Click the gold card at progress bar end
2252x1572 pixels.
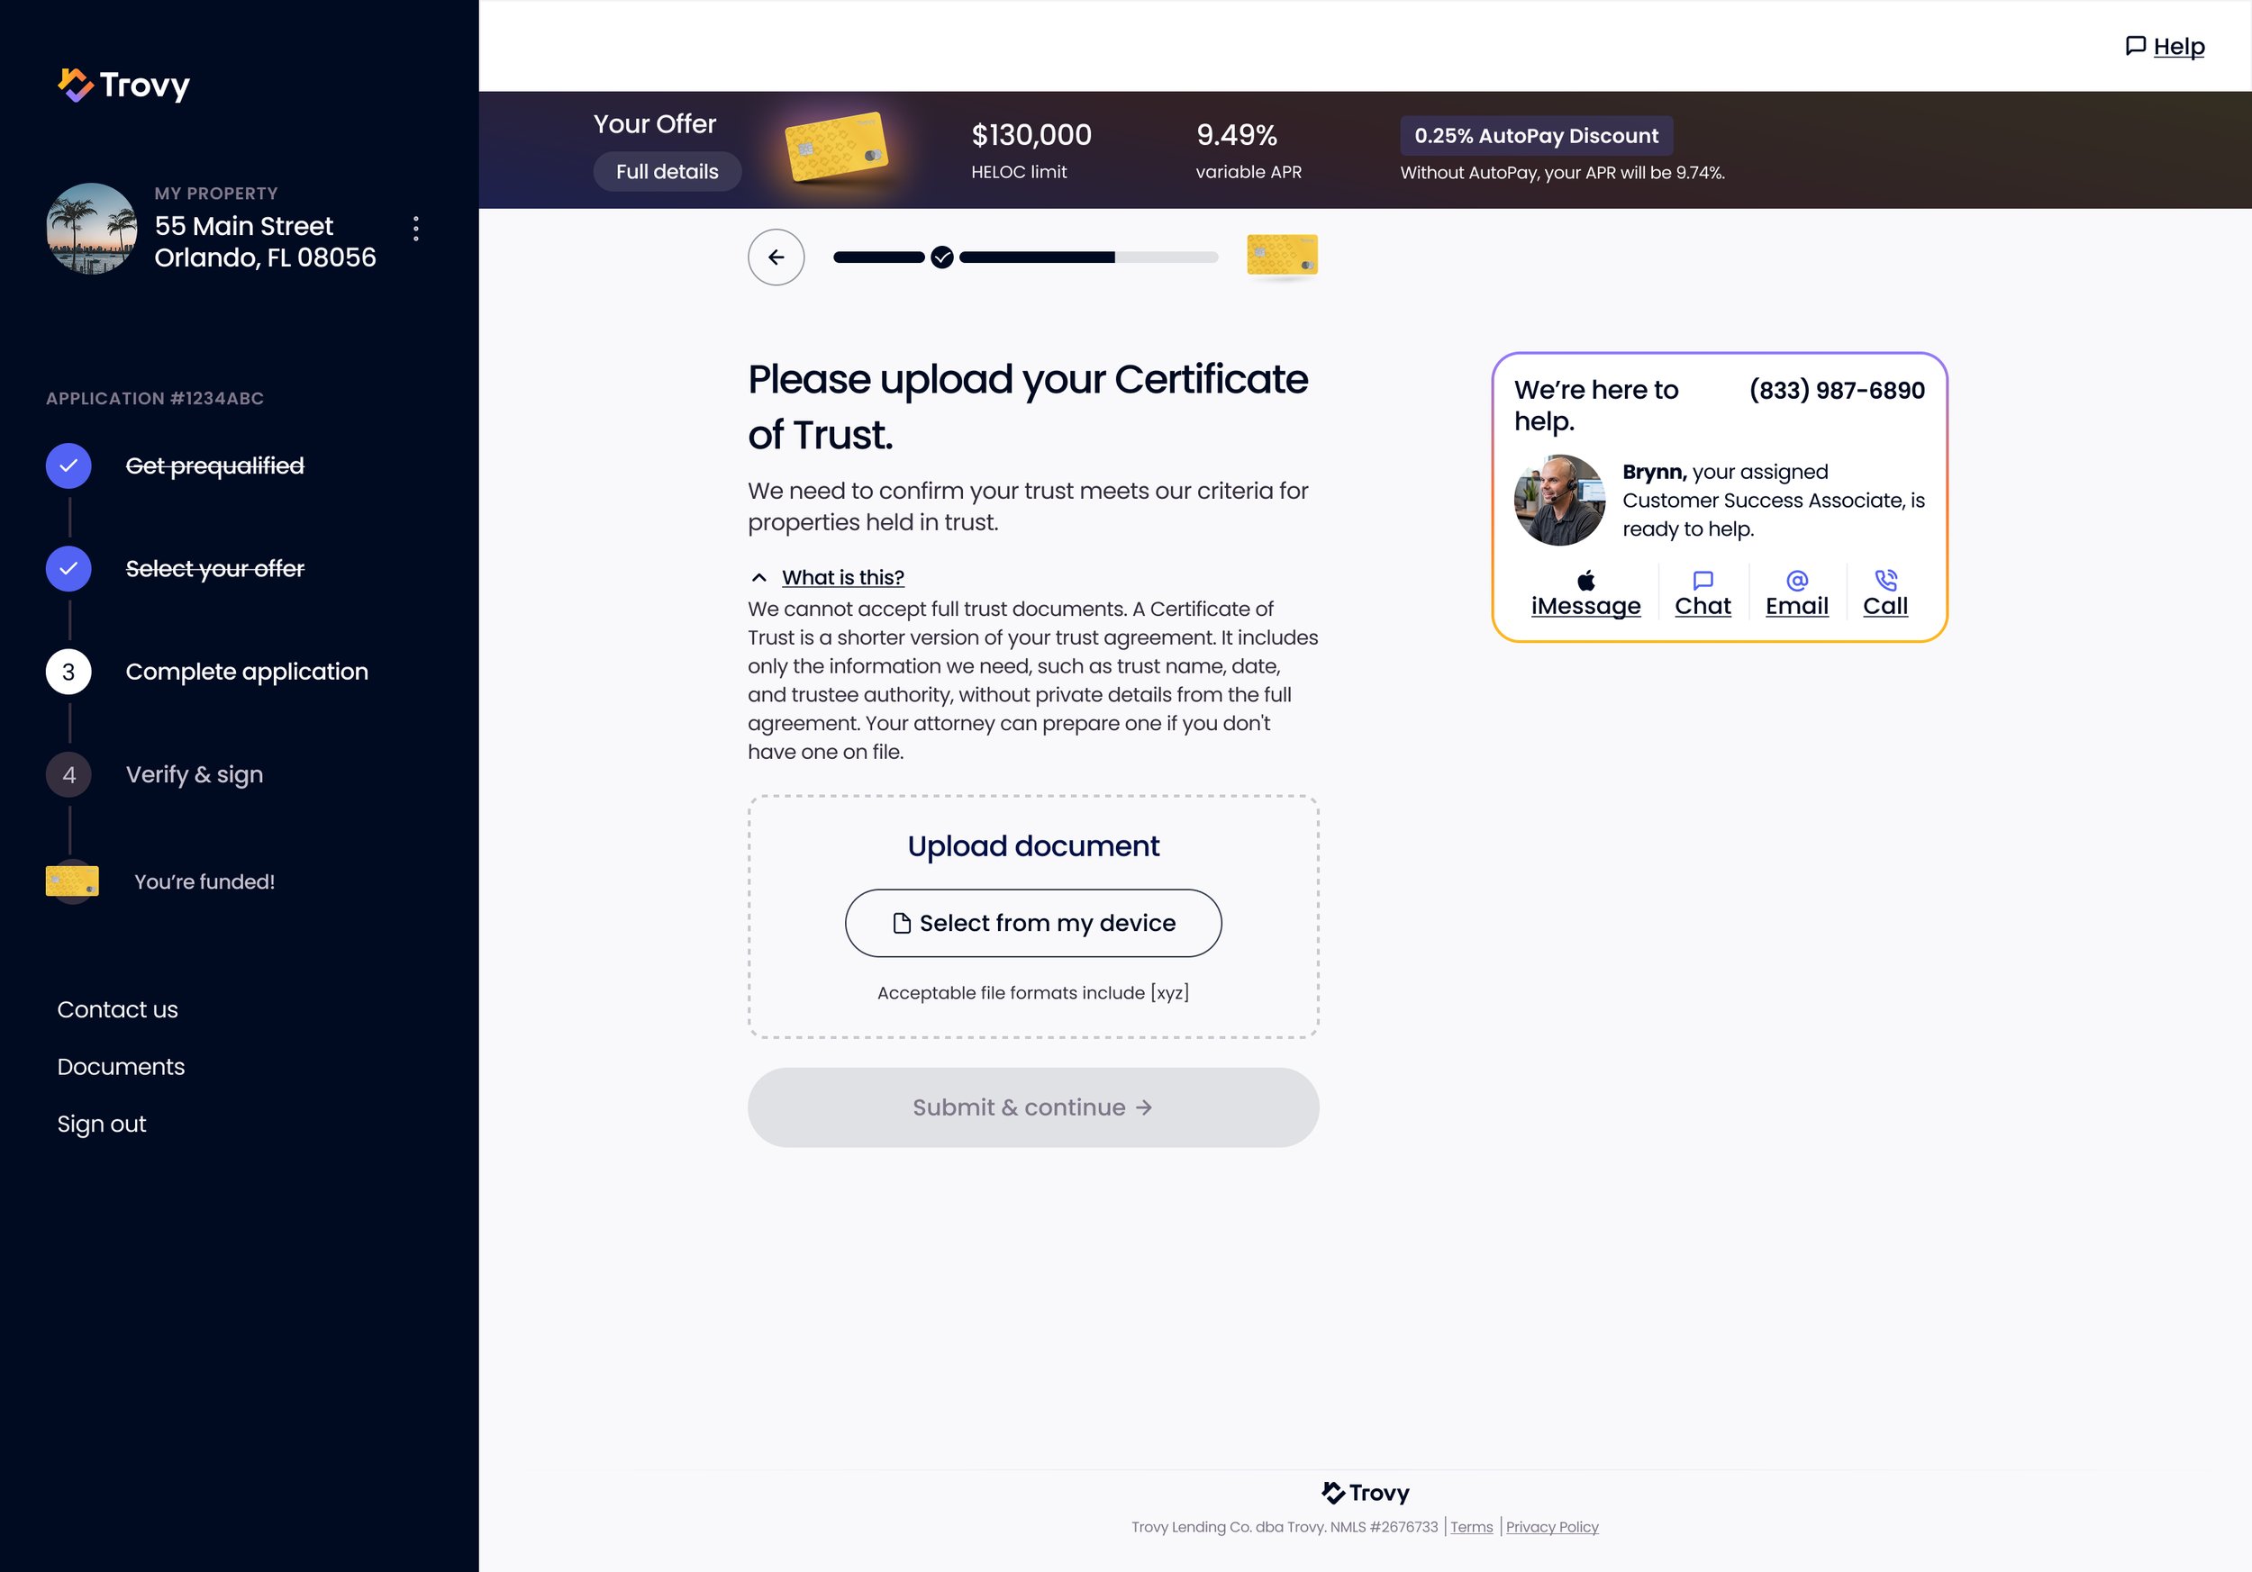pos(1282,255)
